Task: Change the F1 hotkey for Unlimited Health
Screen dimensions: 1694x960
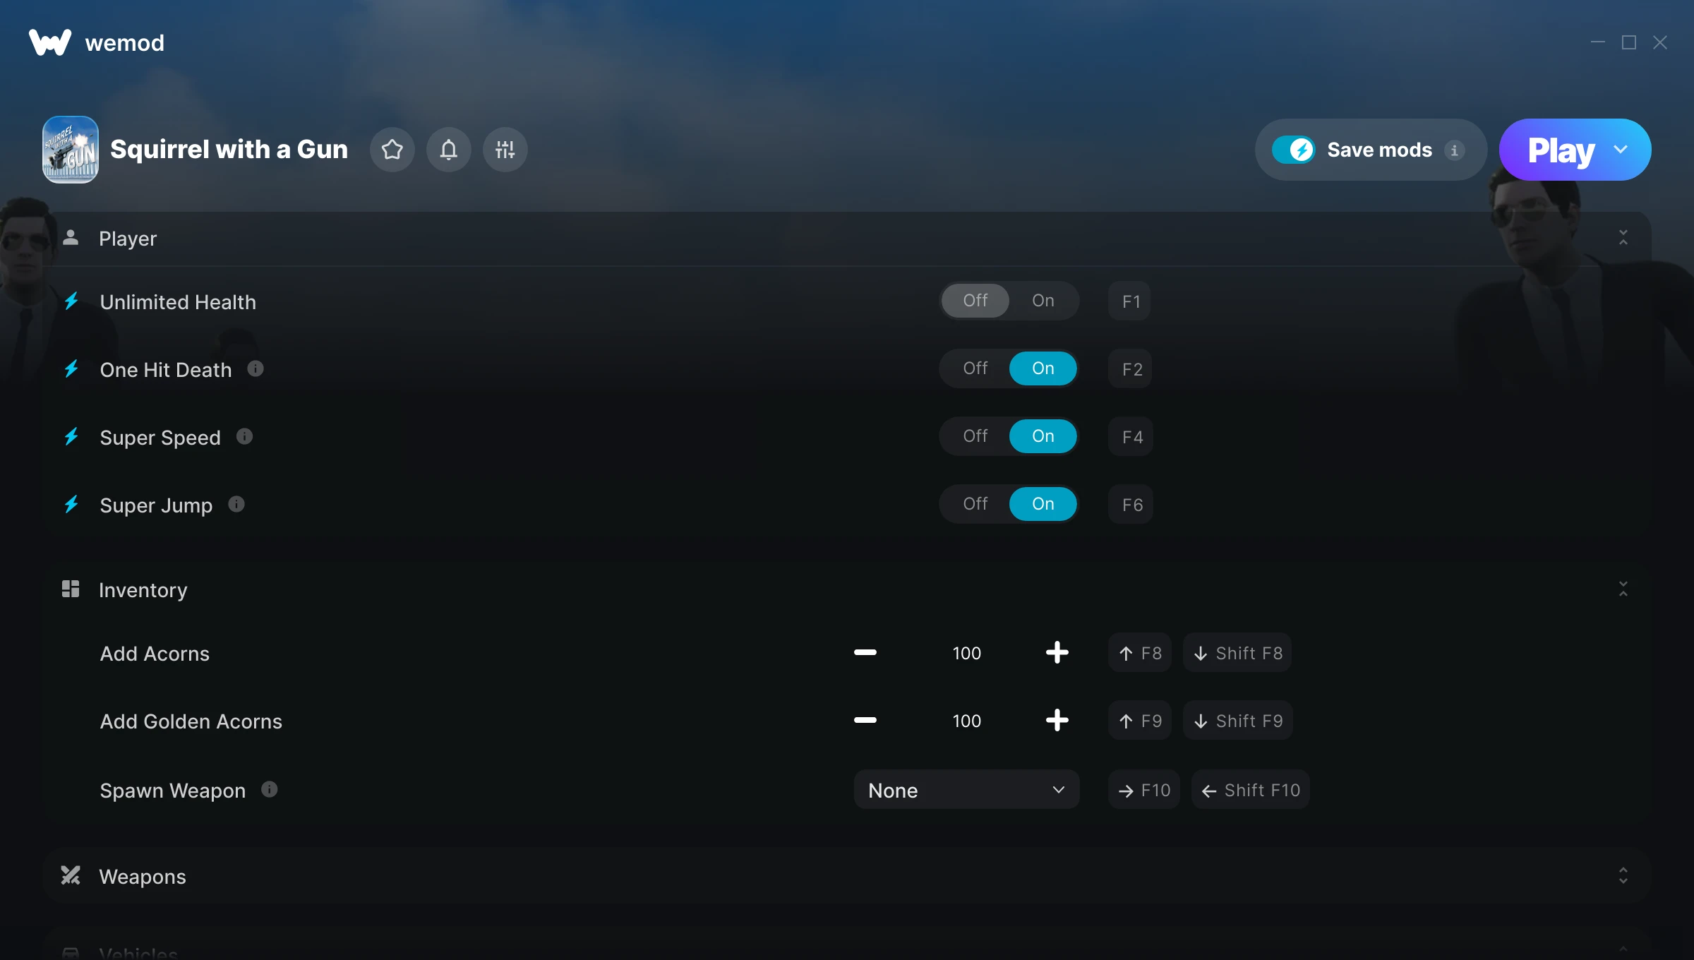Action: tap(1130, 301)
